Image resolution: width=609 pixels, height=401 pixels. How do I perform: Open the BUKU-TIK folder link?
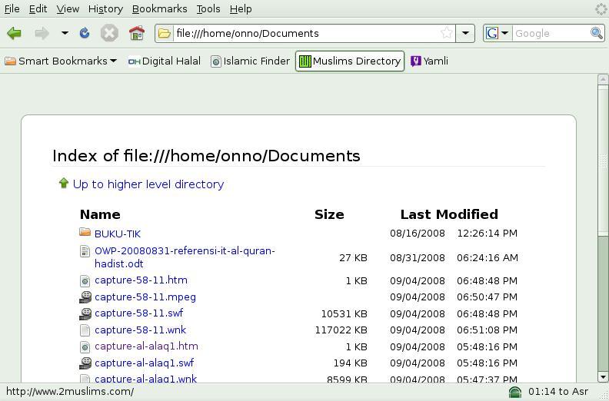(118, 234)
